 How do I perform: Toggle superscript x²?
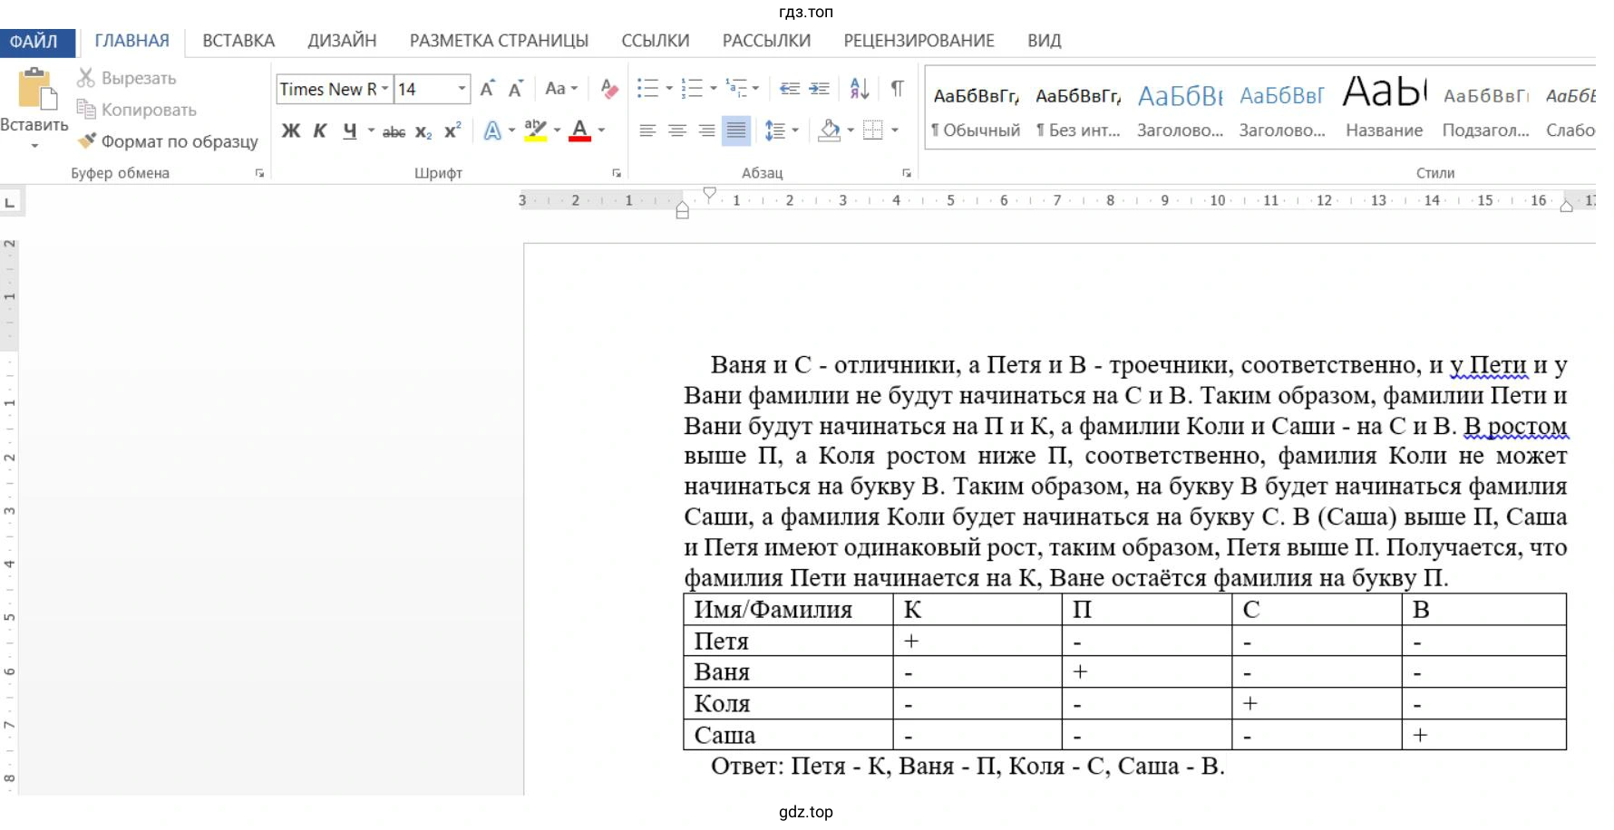(x=452, y=131)
